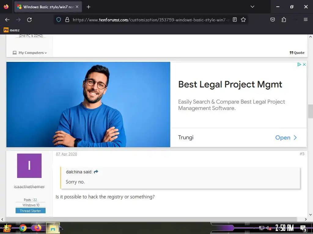The height and width of the screenshot is (234, 313).
Task: Toggle muted volume tray icon
Action: 269,228
